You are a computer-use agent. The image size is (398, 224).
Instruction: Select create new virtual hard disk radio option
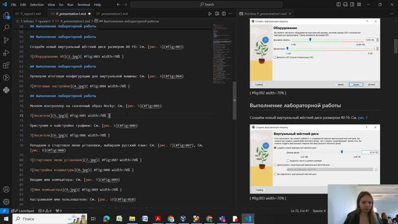(275, 147)
